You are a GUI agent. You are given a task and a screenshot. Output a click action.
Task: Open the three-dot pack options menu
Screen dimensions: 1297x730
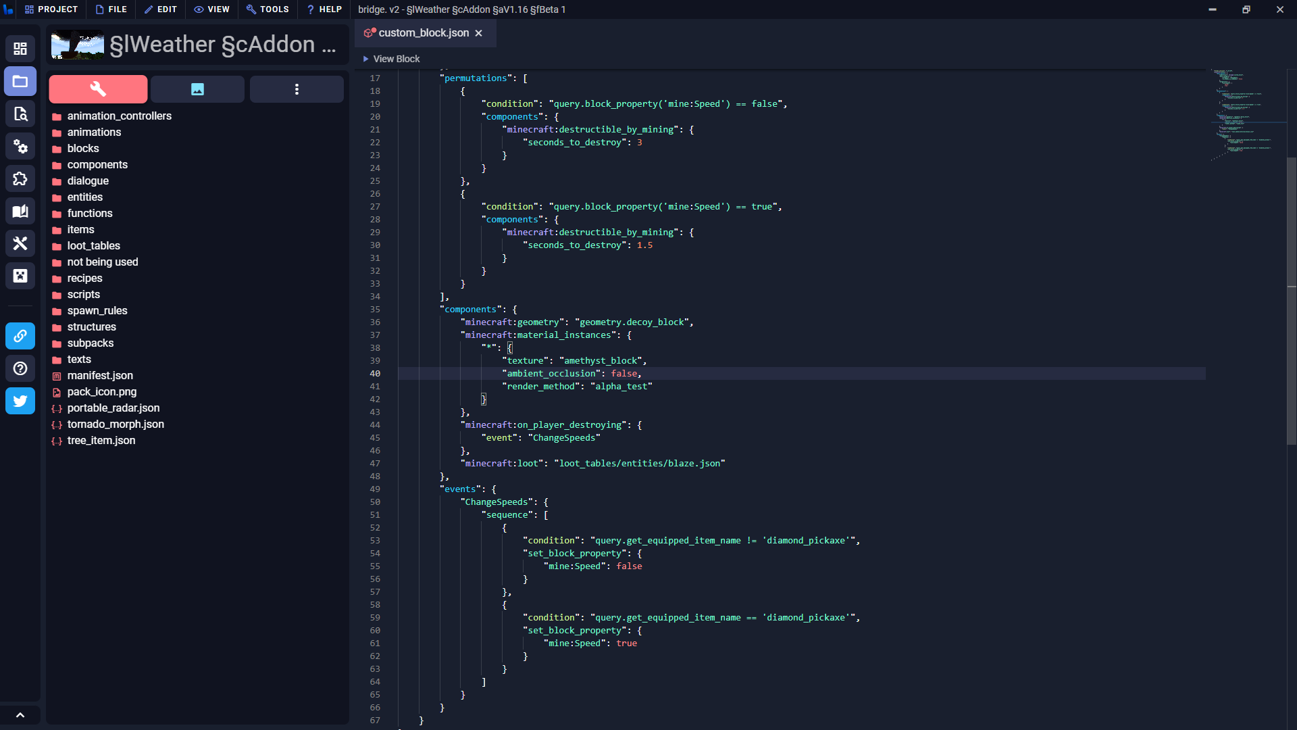[297, 89]
